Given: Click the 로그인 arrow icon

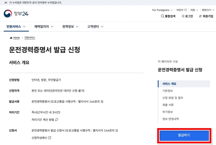Looking at the screenshot, I should [x=183, y=16].
